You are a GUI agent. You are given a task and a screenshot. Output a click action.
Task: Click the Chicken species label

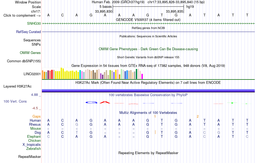click(34, 140)
